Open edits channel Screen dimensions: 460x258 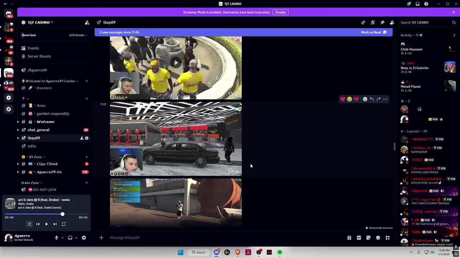[55, 146]
